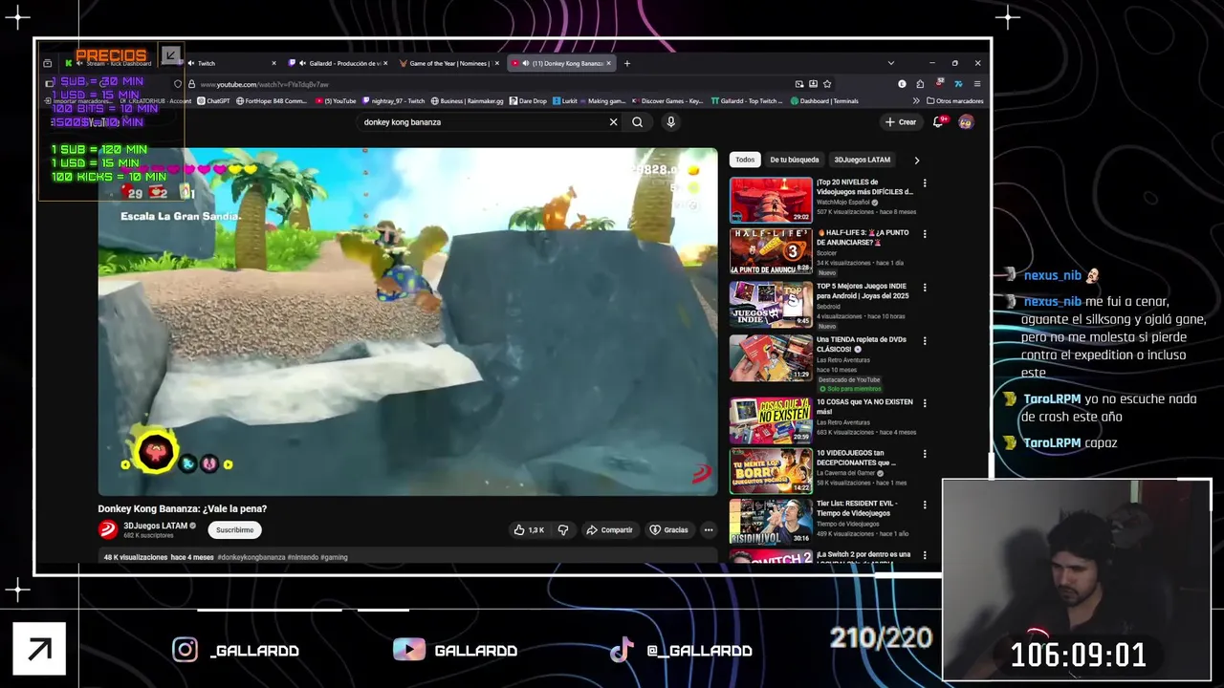Viewport: 1224px width, 688px height.
Task: Click the TikTok icon in overlay
Action: click(622, 650)
